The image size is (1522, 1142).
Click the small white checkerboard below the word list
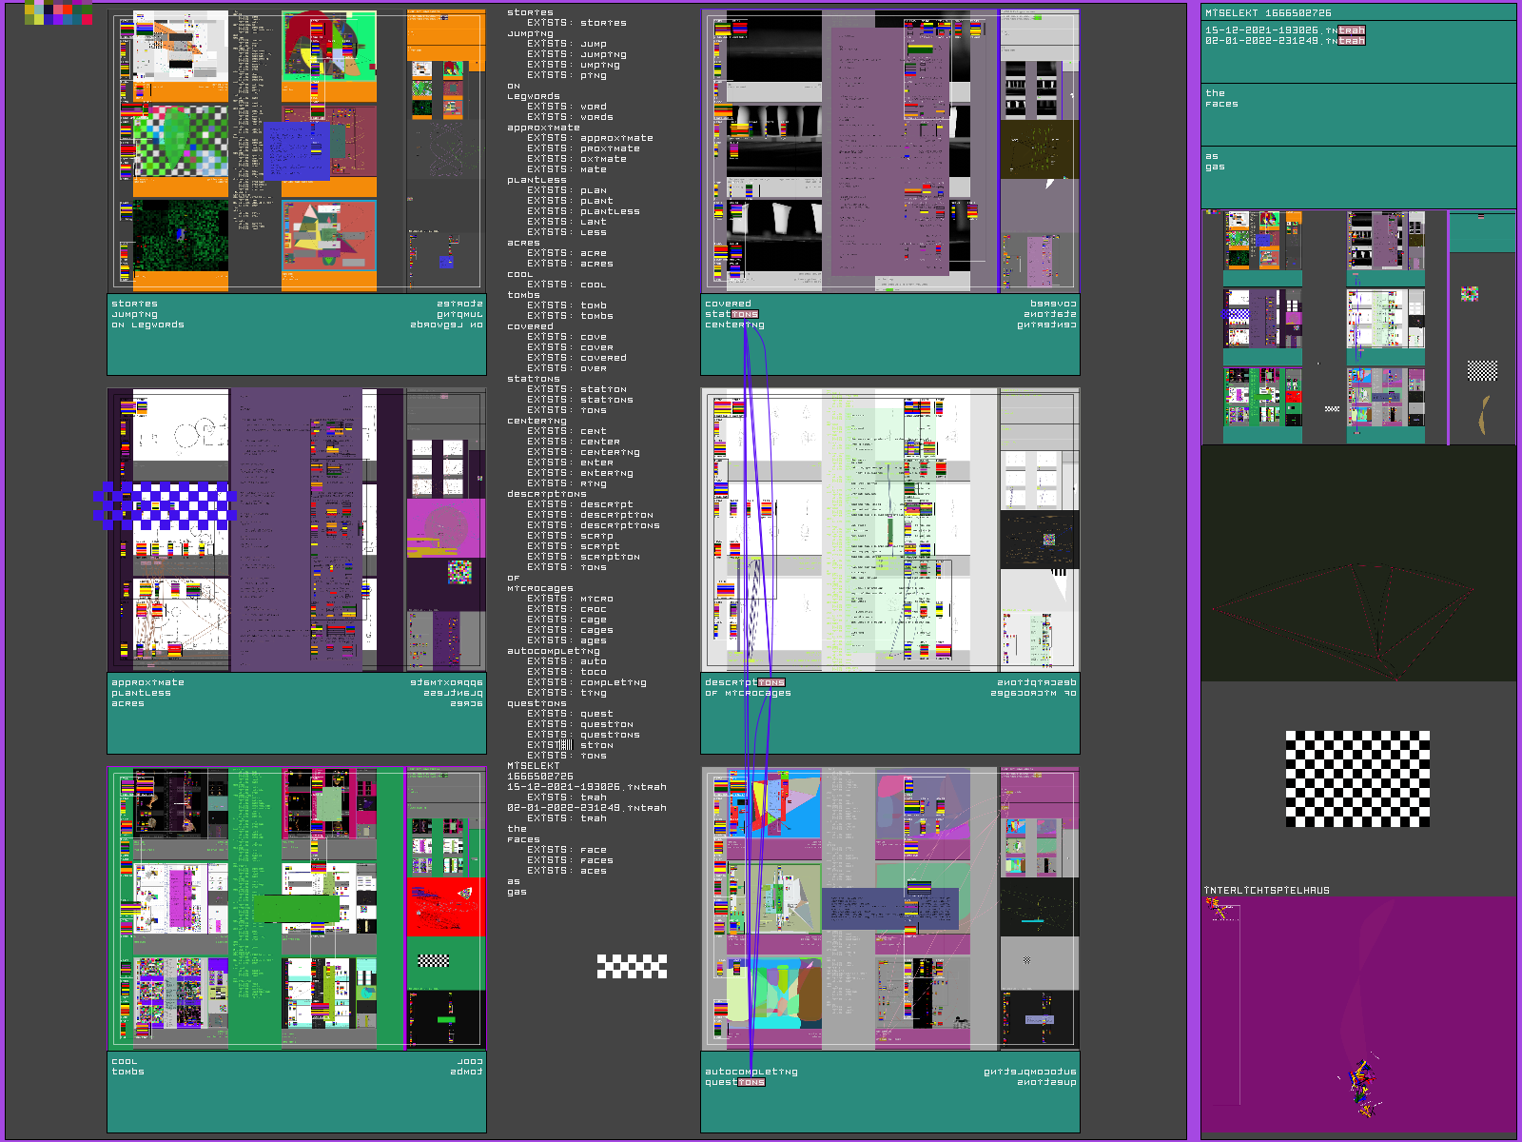pos(632,966)
